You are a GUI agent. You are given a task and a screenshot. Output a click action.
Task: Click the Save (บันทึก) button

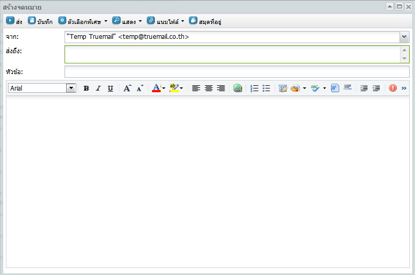coord(40,21)
